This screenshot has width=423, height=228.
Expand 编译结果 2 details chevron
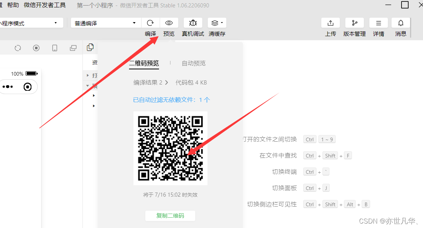[x=166, y=82]
